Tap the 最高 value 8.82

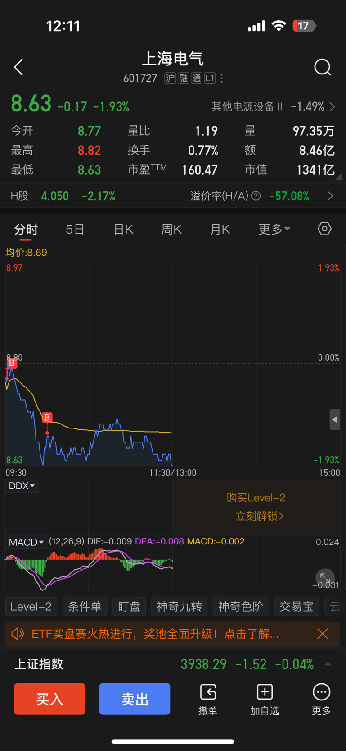pos(89,150)
